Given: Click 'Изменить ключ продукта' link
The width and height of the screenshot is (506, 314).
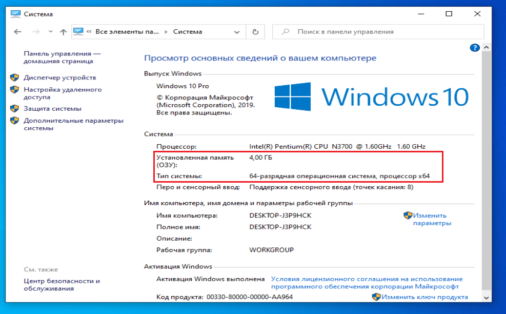Looking at the screenshot, I should pos(424,297).
